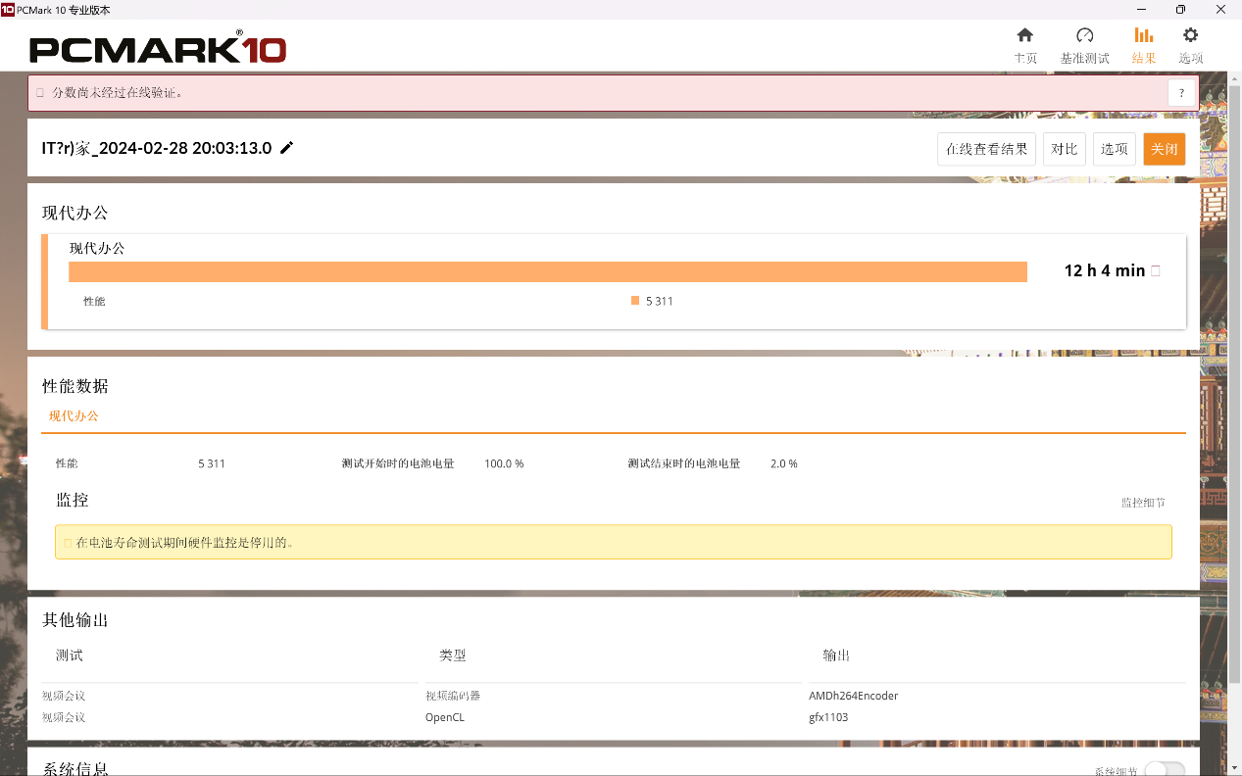The width and height of the screenshot is (1242, 776).
Task: Go to the home page via house icon
Action: point(1025,35)
